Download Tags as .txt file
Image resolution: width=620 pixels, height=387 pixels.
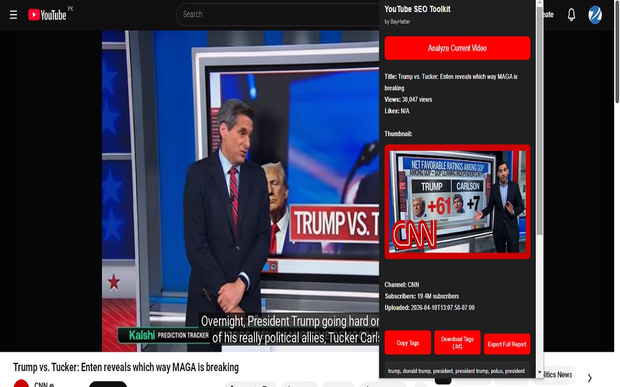457,343
